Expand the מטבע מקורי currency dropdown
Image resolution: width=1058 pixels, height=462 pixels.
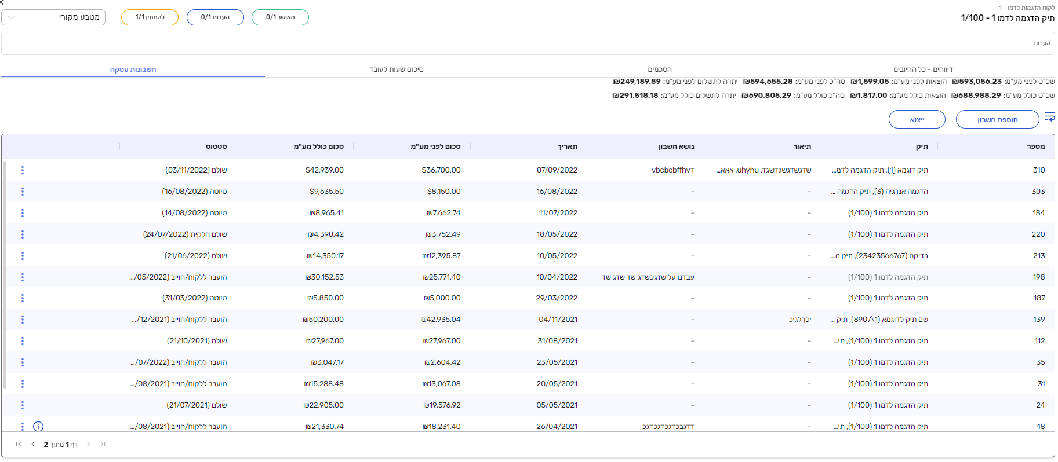[x=53, y=17]
